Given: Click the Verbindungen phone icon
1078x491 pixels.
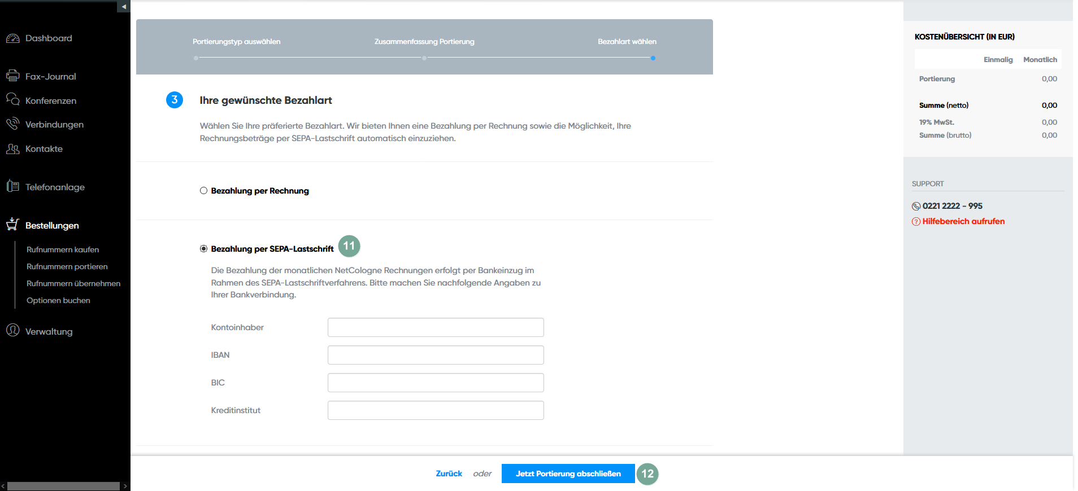Looking at the screenshot, I should (x=12, y=124).
